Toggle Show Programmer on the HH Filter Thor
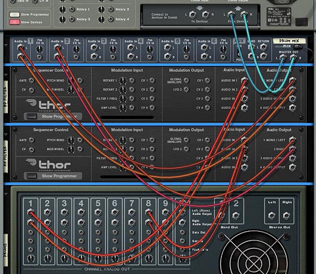This screenshot has height=274, width=316. pyautogui.click(x=32, y=176)
